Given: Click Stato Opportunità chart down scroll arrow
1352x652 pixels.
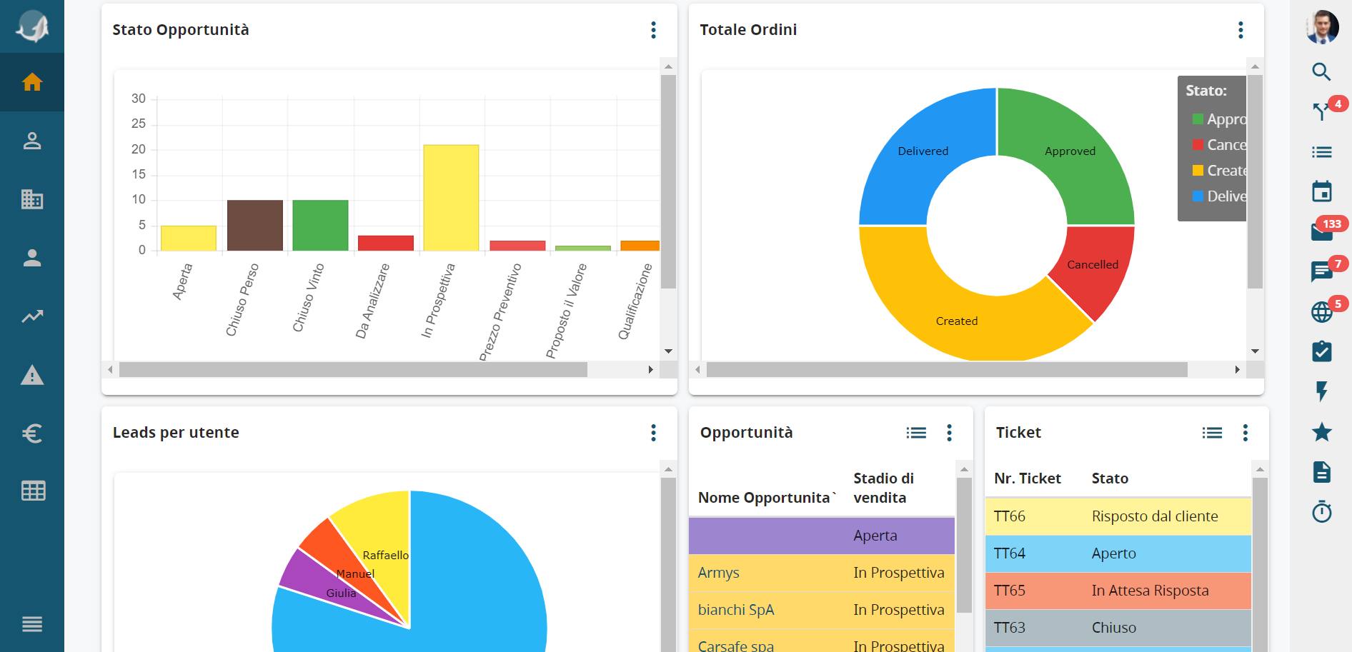Looking at the screenshot, I should [668, 351].
